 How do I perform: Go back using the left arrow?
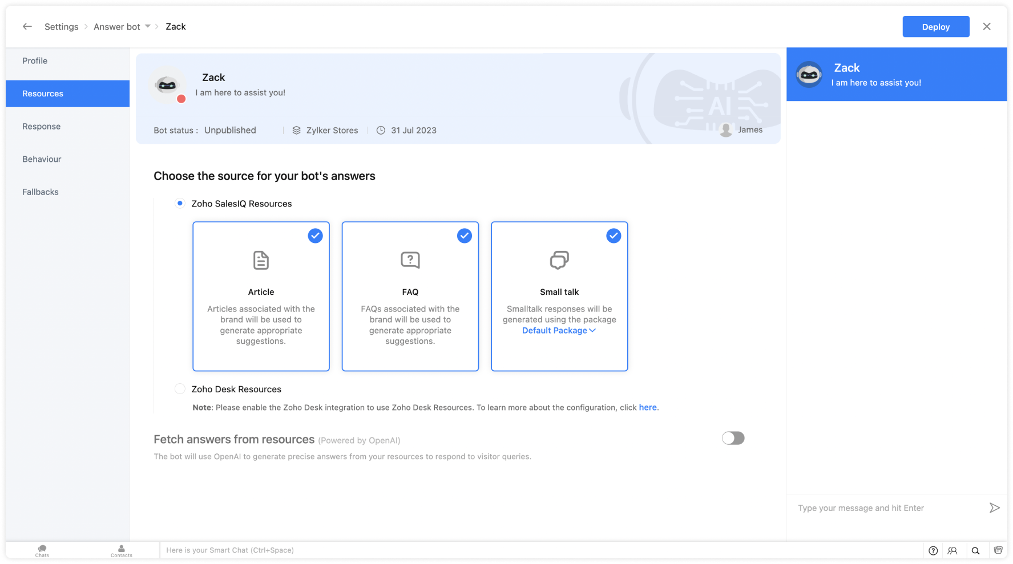point(27,27)
